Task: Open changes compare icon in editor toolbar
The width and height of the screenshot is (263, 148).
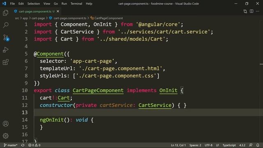Action: click(245, 11)
